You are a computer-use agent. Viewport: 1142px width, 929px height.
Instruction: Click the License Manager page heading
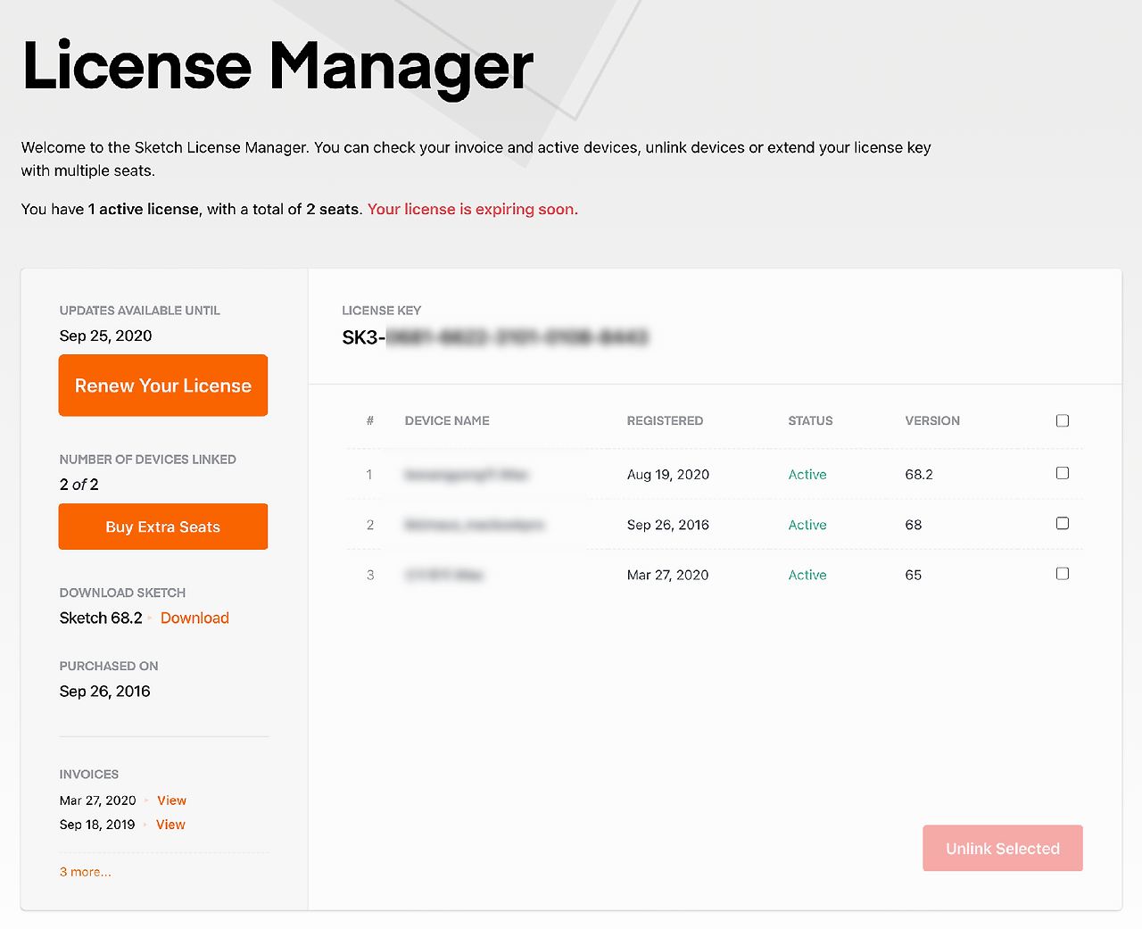pos(277,67)
